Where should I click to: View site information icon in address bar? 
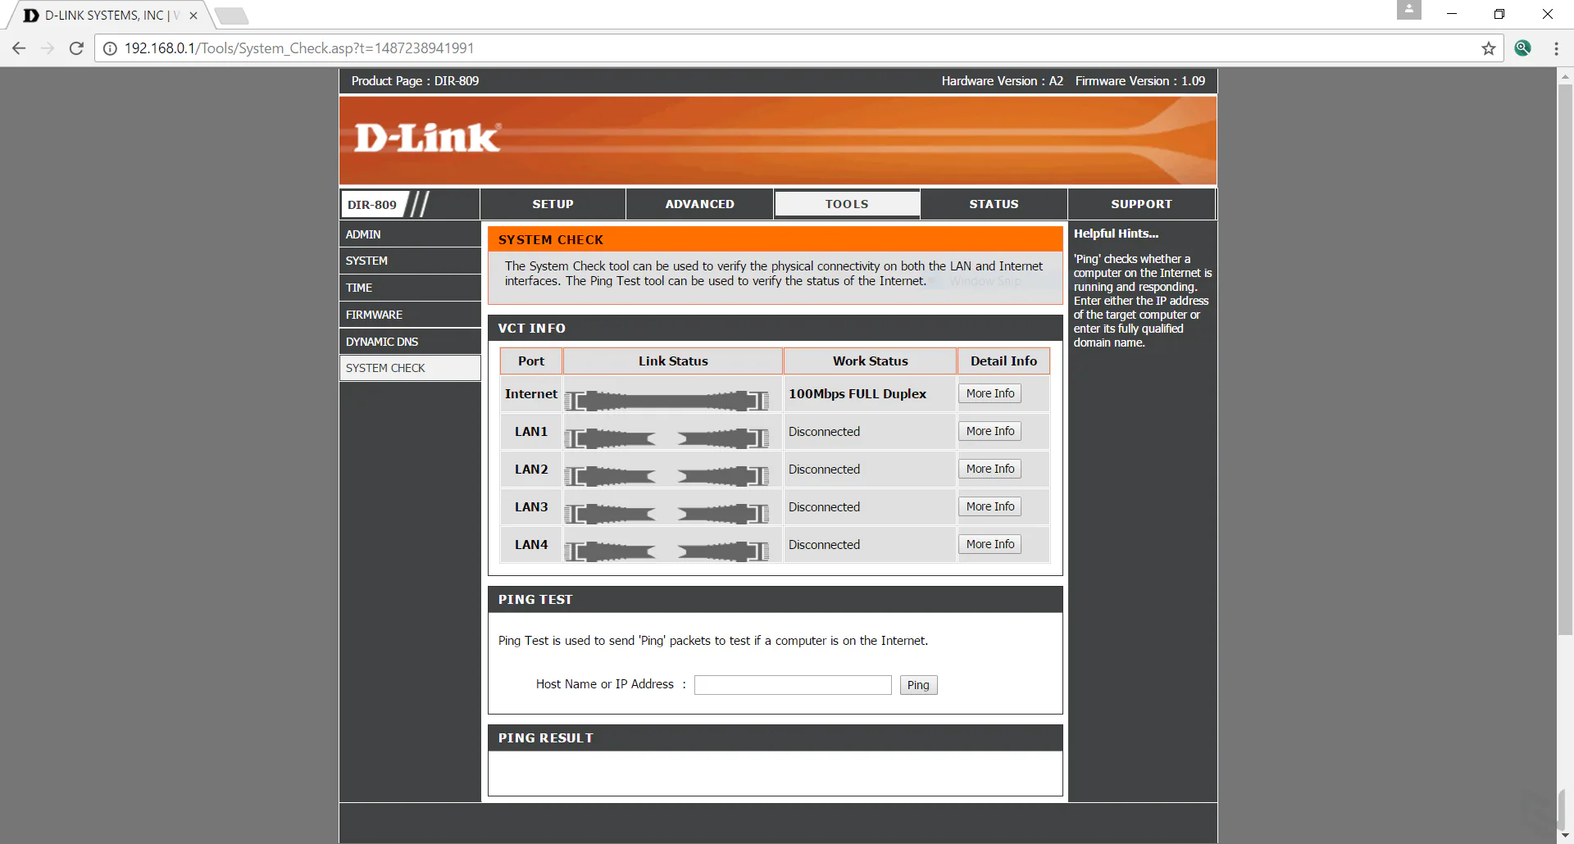point(110,48)
